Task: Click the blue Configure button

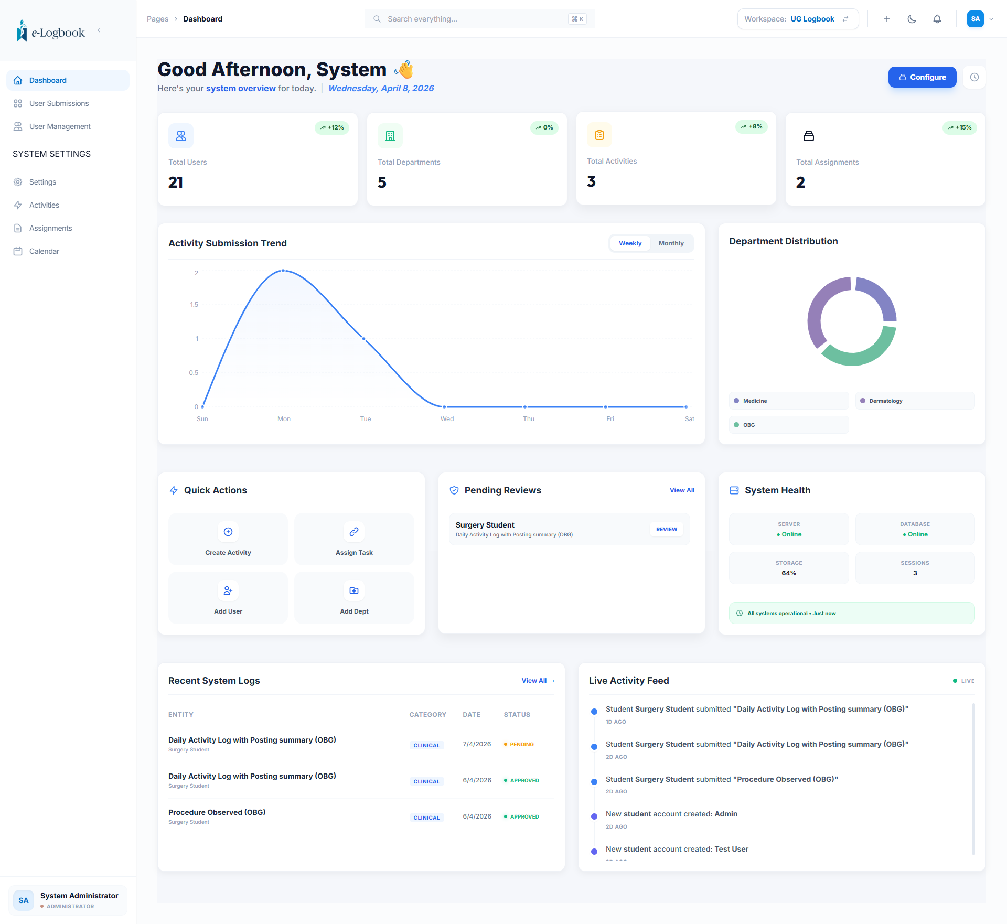Action: pos(922,77)
